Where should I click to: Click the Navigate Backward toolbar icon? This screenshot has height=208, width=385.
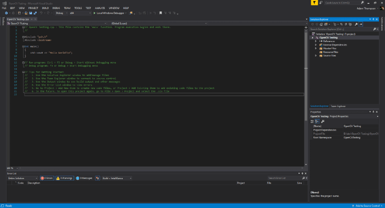click(x=7, y=13)
